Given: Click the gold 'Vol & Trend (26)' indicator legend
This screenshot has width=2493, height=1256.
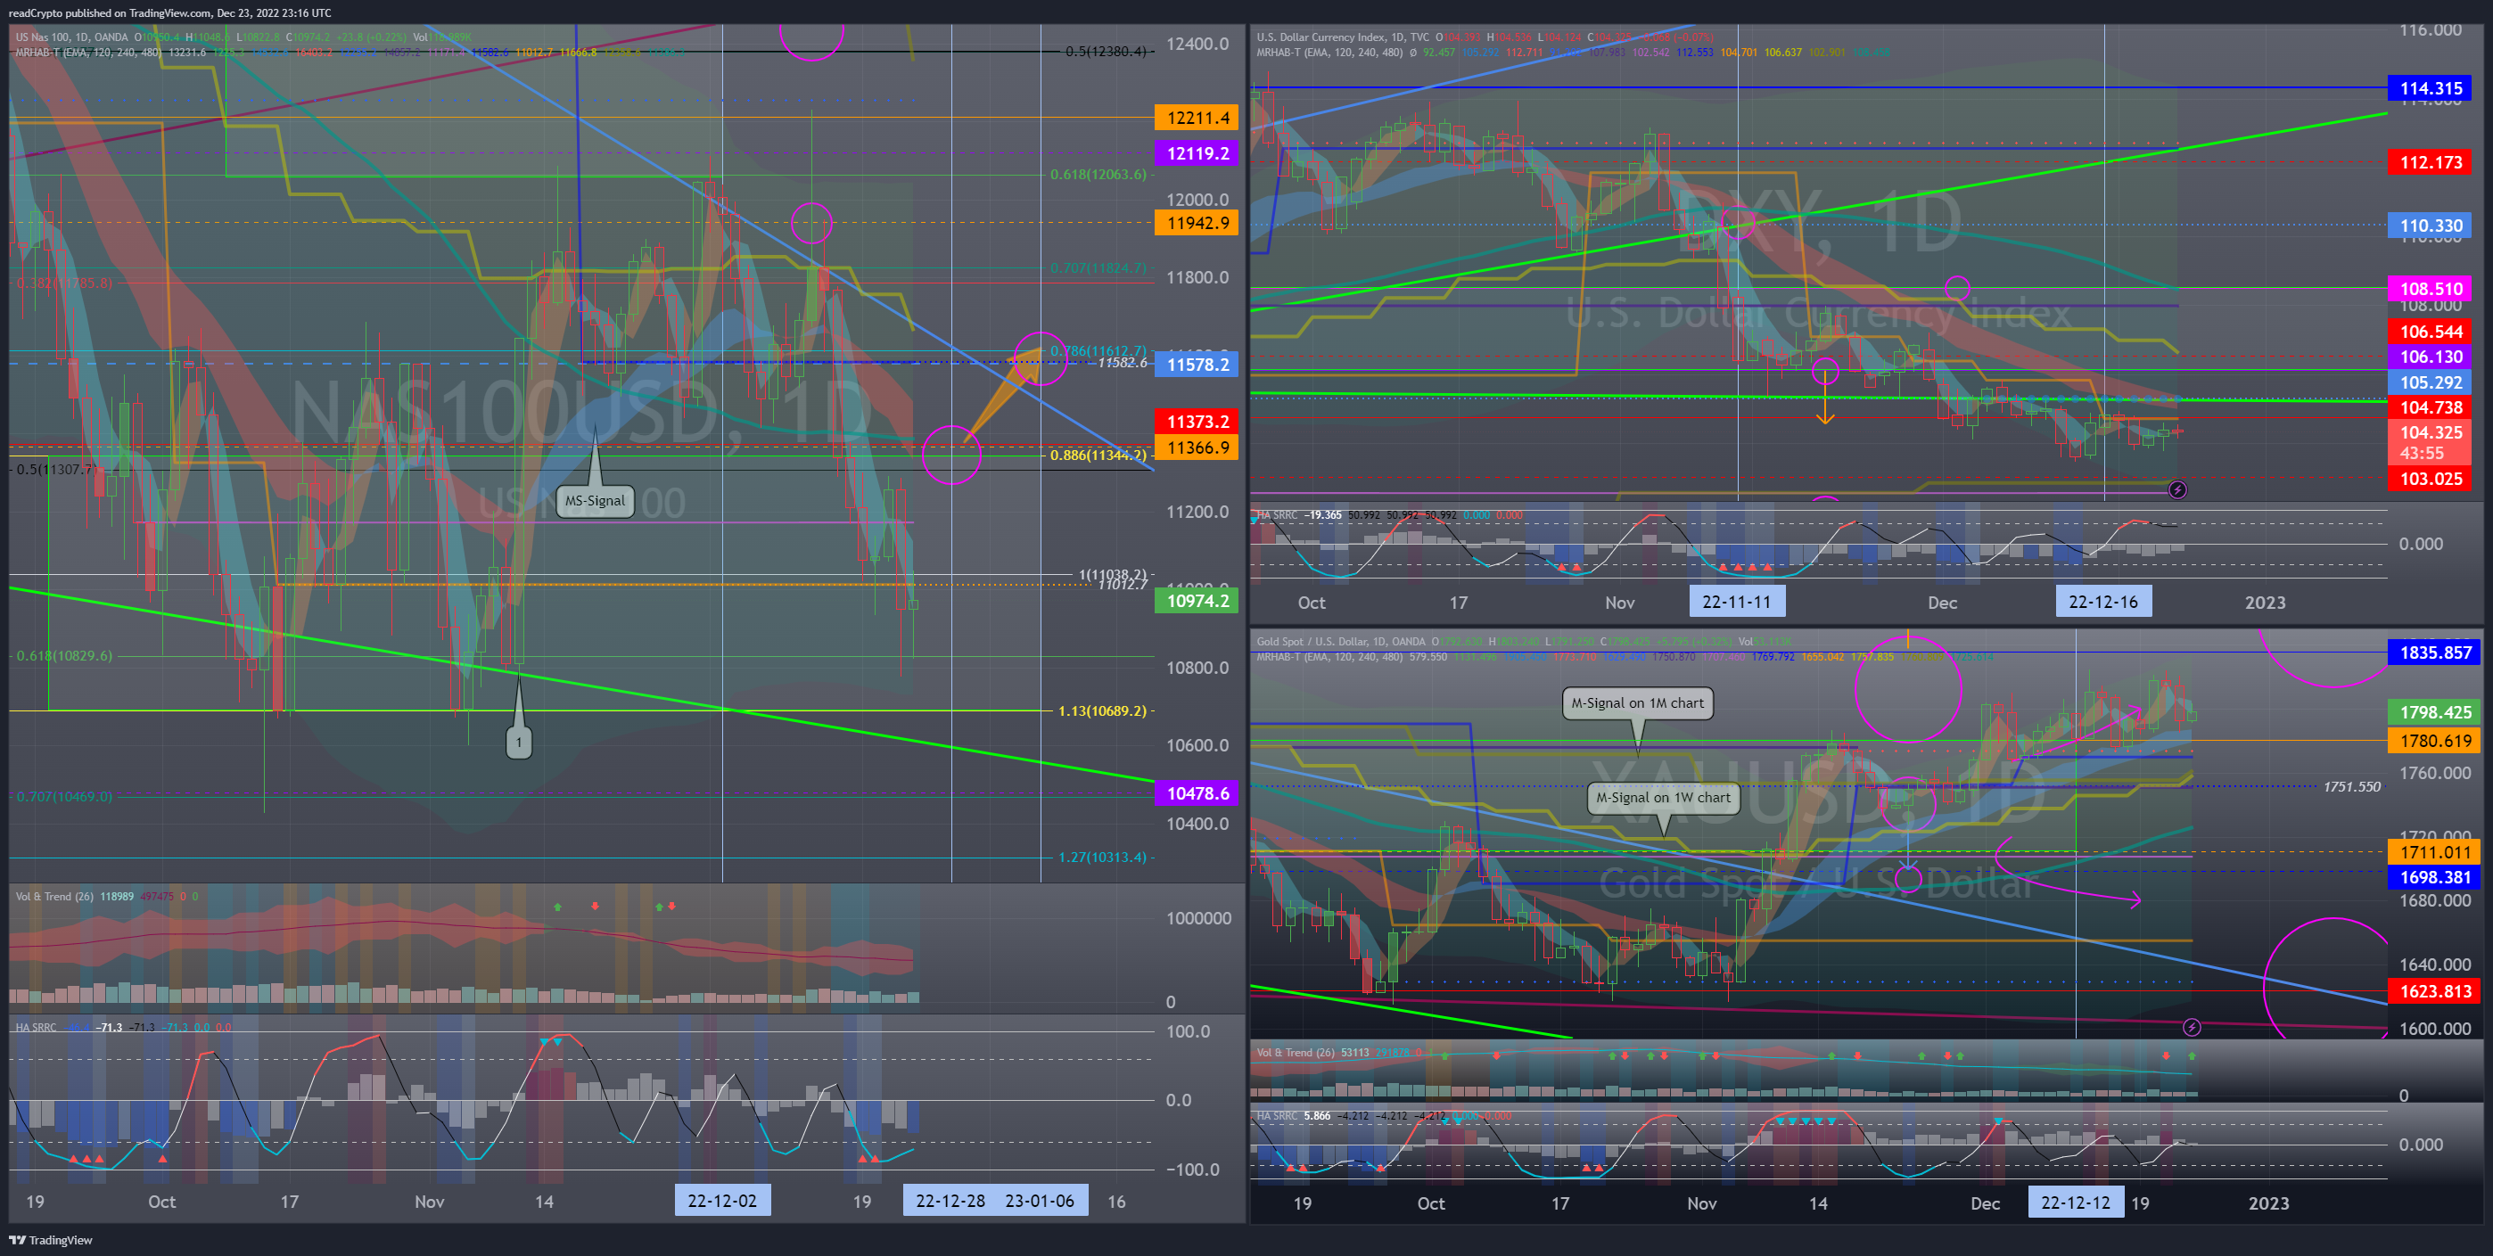Looking at the screenshot, I should click(x=1296, y=1053).
